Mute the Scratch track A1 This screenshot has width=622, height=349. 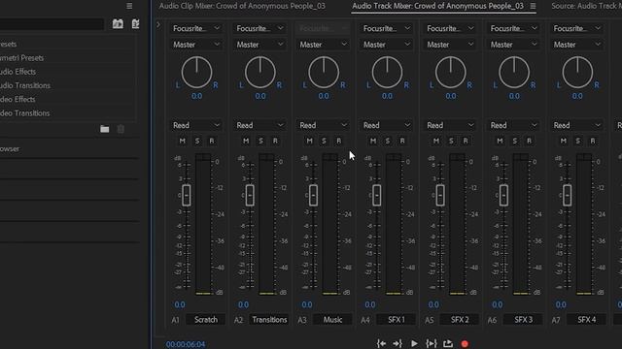coord(183,141)
